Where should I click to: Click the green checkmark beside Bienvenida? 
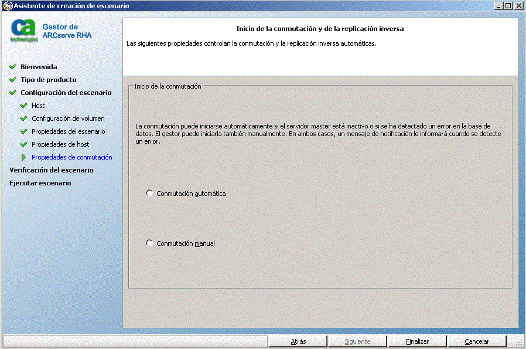click(13, 67)
